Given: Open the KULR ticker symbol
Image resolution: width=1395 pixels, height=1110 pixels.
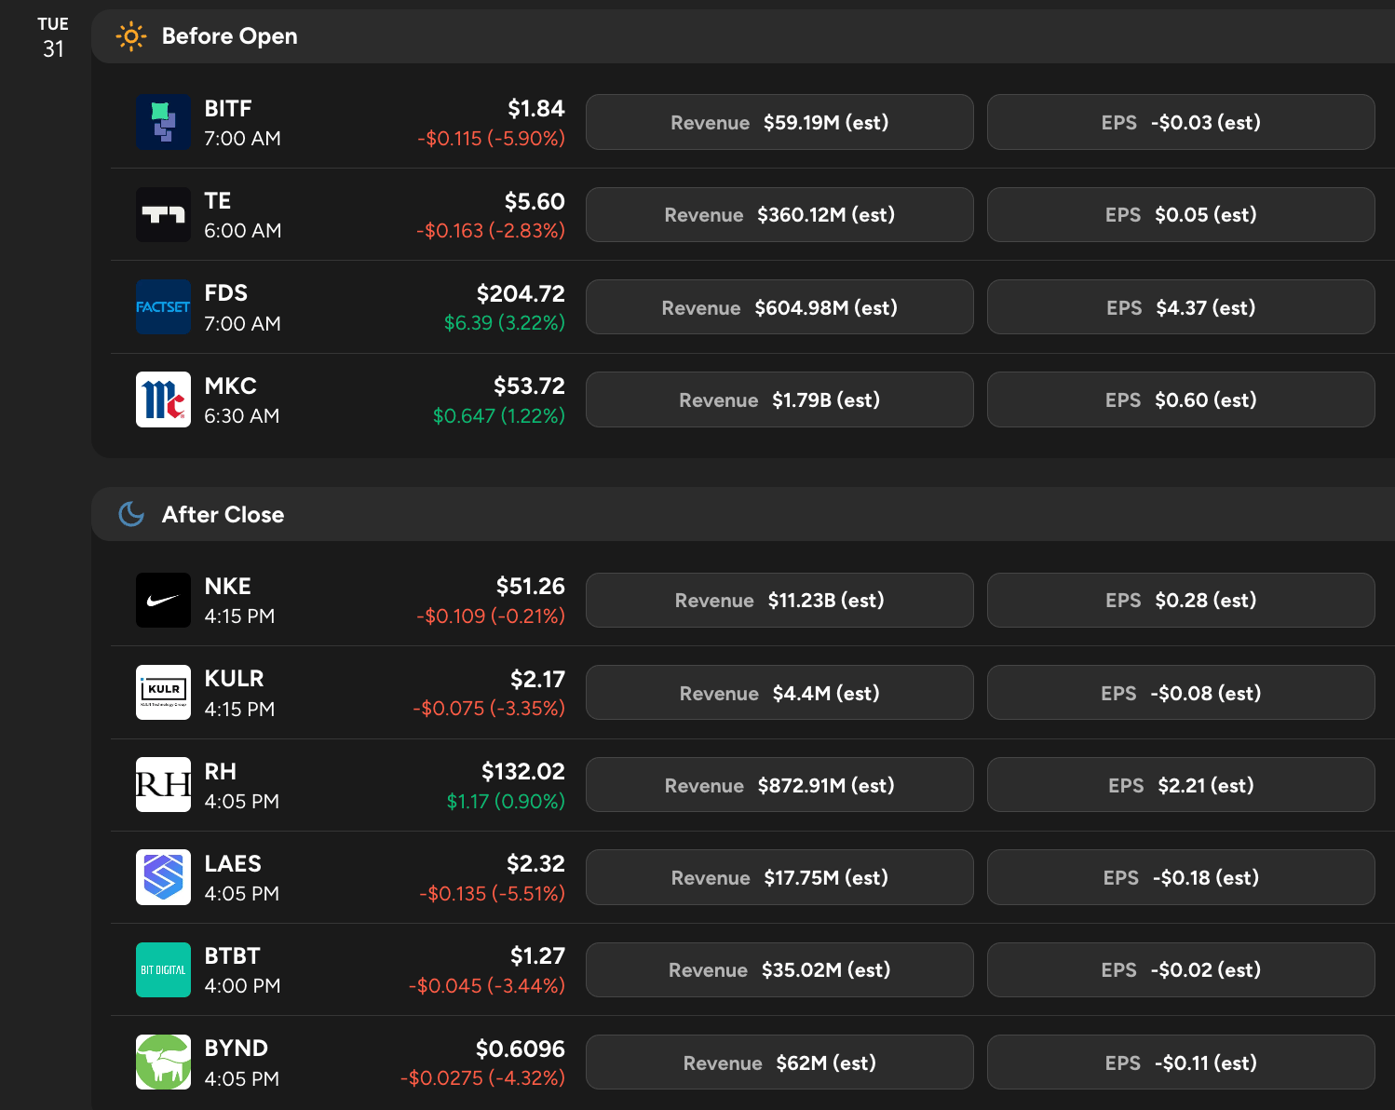Looking at the screenshot, I should coord(234,678).
